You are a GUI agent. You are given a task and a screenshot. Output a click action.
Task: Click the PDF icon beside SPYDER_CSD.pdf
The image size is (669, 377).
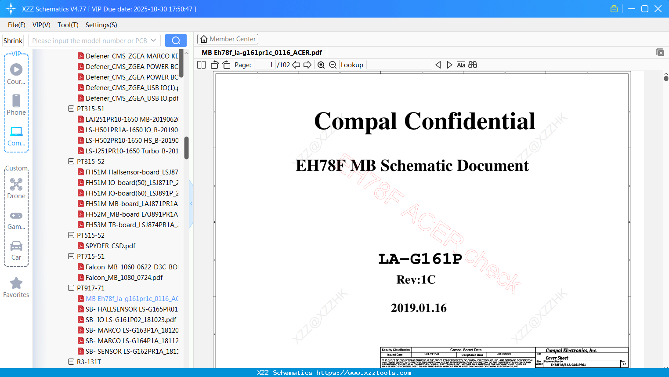pos(81,246)
